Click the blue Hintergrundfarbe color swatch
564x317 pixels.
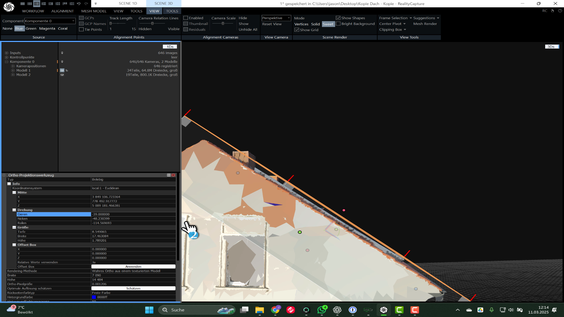point(94,297)
